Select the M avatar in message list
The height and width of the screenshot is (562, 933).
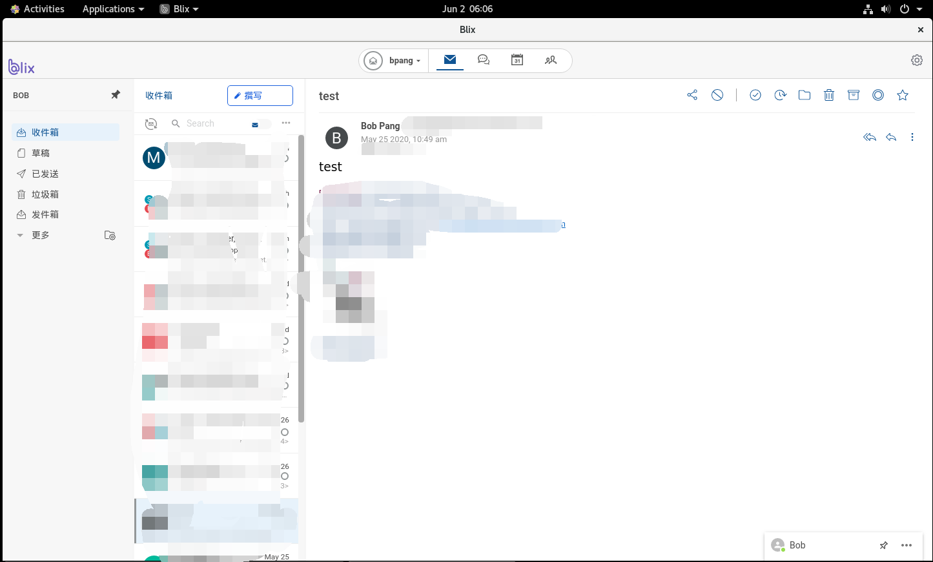pyautogui.click(x=154, y=158)
